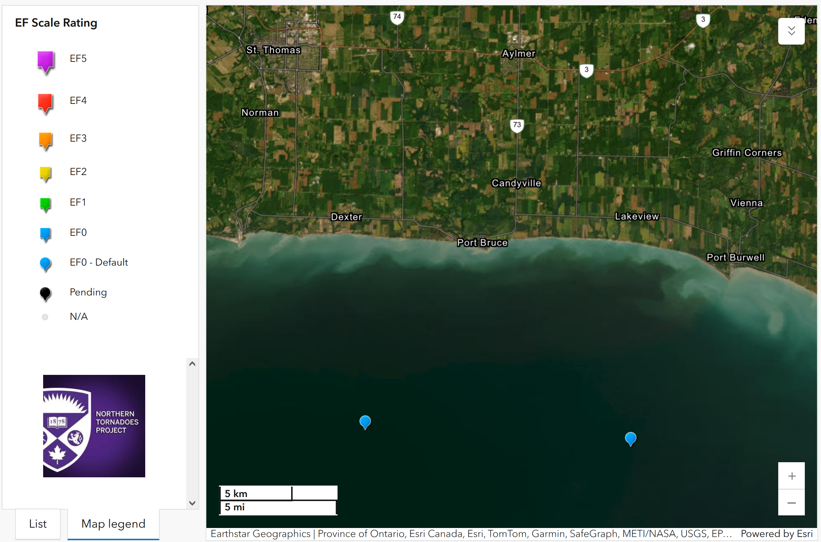
Task: Click the EF3 legend label
Action: 78,138
